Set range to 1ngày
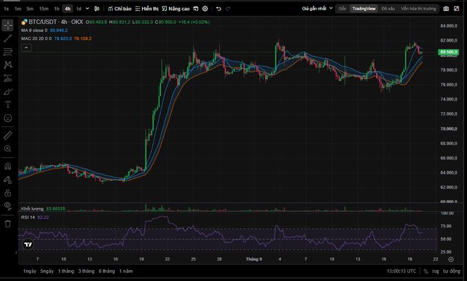The width and height of the screenshot is (467, 281). [30, 271]
